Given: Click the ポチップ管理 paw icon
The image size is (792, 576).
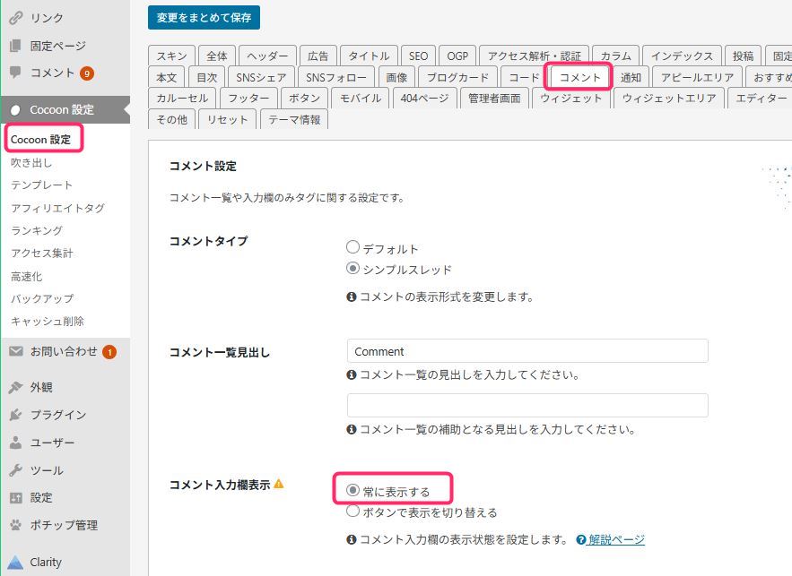Looking at the screenshot, I should (x=15, y=525).
